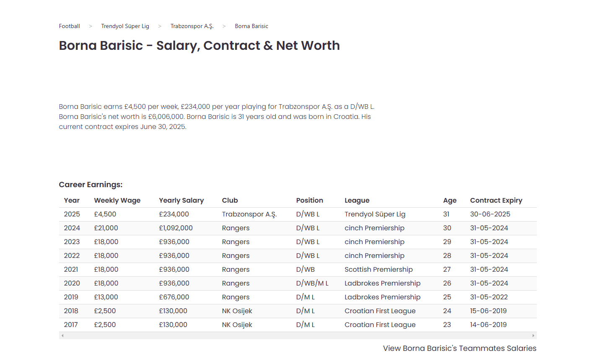This screenshot has height=358, width=598.
Task: Click the £4,500 weekly wage cell
Action: tap(105, 214)
